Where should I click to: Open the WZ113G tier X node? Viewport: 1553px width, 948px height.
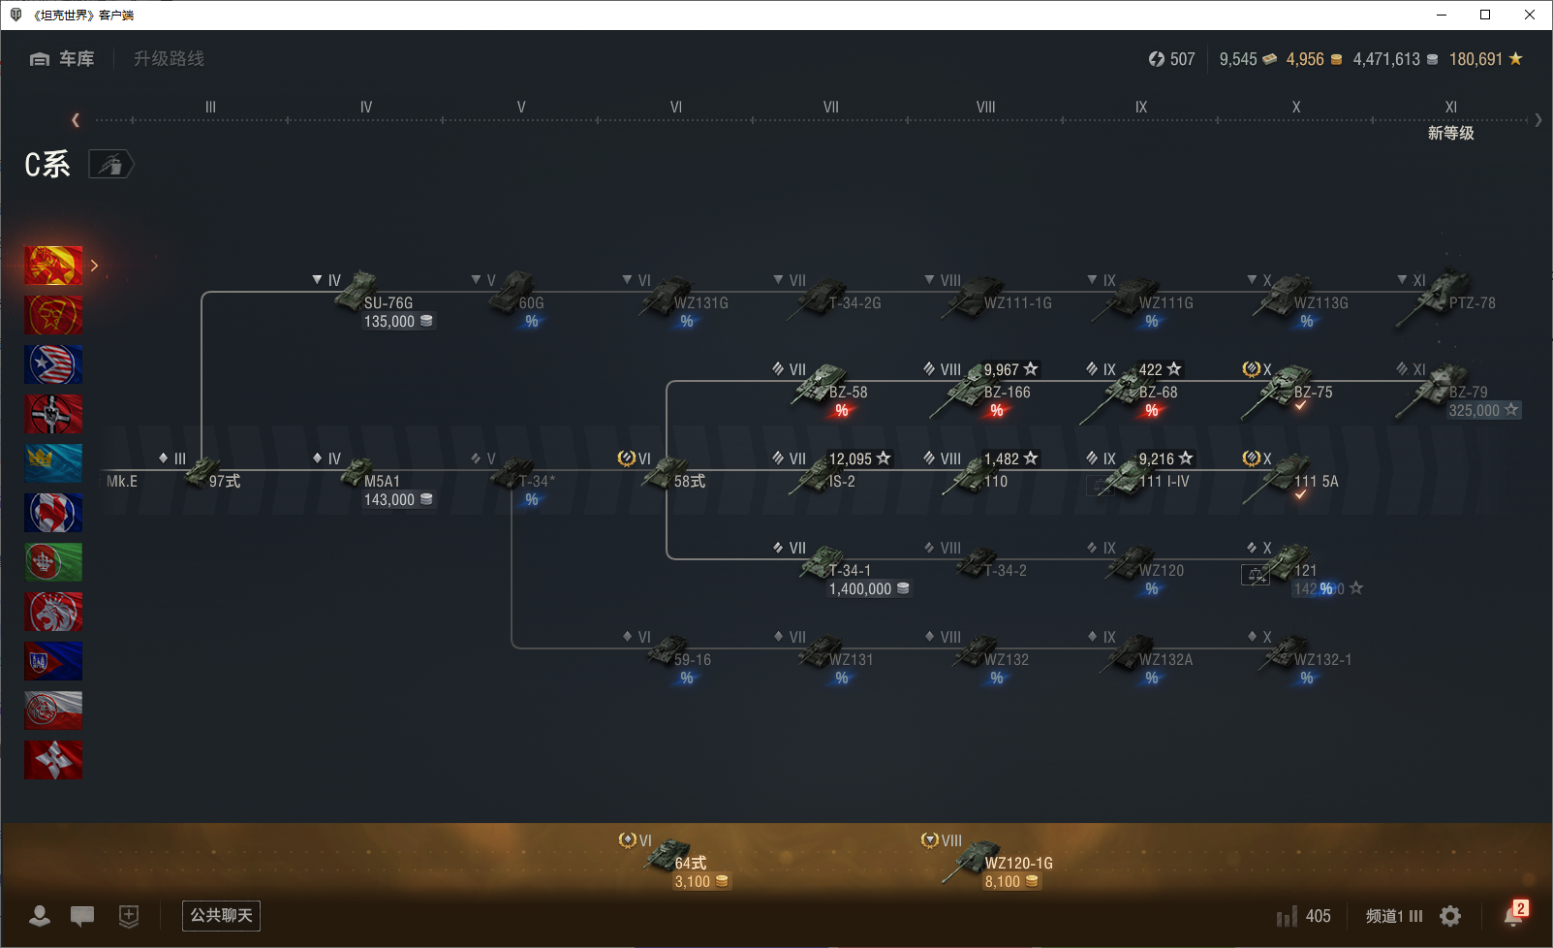tap(1298, 295)
